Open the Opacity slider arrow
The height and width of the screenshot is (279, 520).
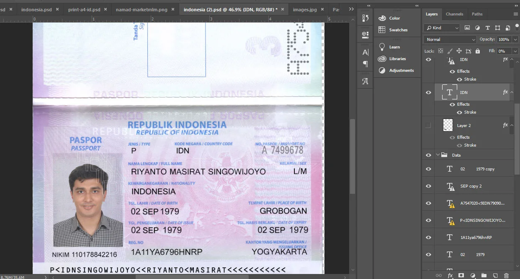[x=515, y=39]
